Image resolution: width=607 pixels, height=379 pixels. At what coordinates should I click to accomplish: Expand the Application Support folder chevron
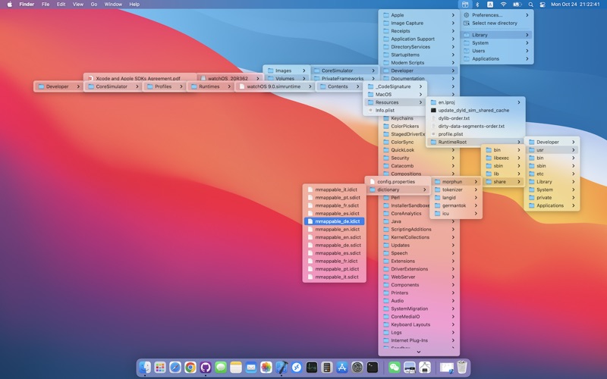[453, 39]
